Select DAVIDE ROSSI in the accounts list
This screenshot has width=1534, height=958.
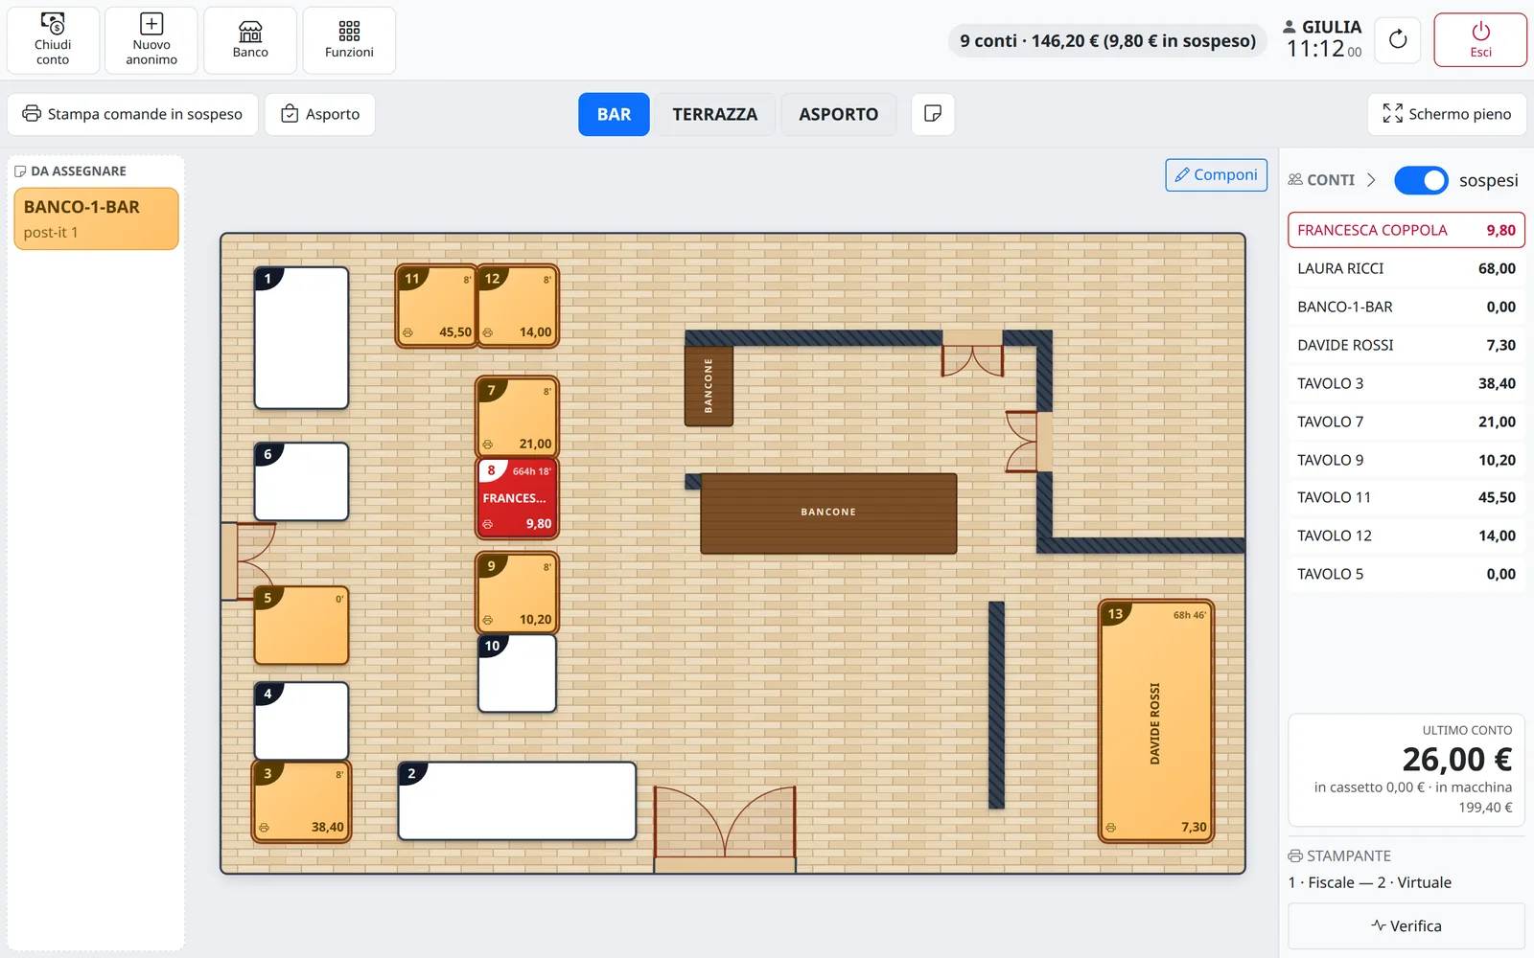tap(1406, 345)
